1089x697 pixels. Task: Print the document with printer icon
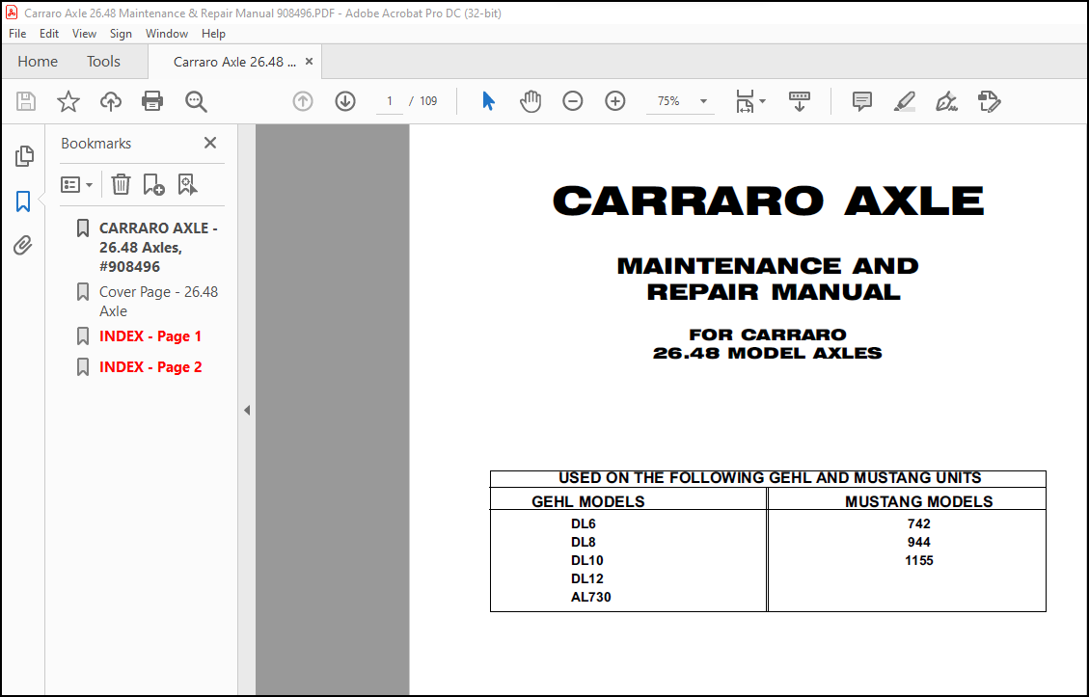click(152, 101)
